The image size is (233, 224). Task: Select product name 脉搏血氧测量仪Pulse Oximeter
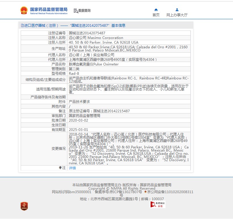click(94, 64)
